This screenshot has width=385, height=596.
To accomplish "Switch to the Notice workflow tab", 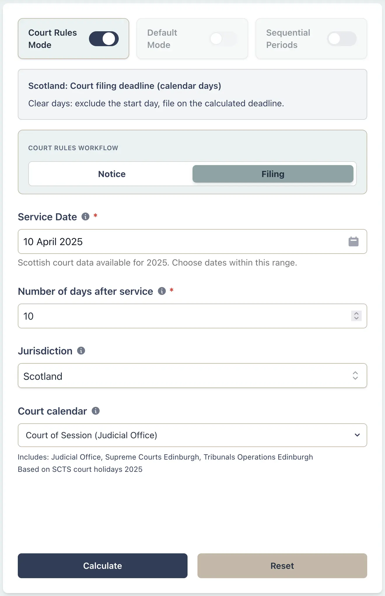I will [x=111, y=174].
